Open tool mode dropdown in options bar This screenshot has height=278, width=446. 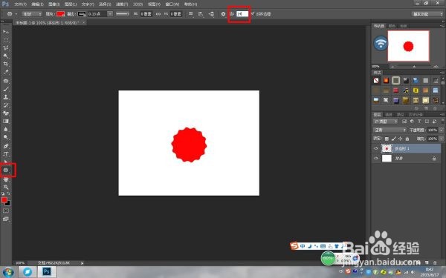[x=31, y=14]
